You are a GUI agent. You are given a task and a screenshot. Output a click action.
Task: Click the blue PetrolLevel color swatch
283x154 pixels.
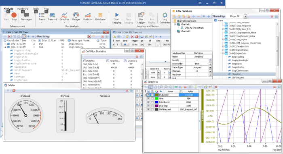point(156,102)
